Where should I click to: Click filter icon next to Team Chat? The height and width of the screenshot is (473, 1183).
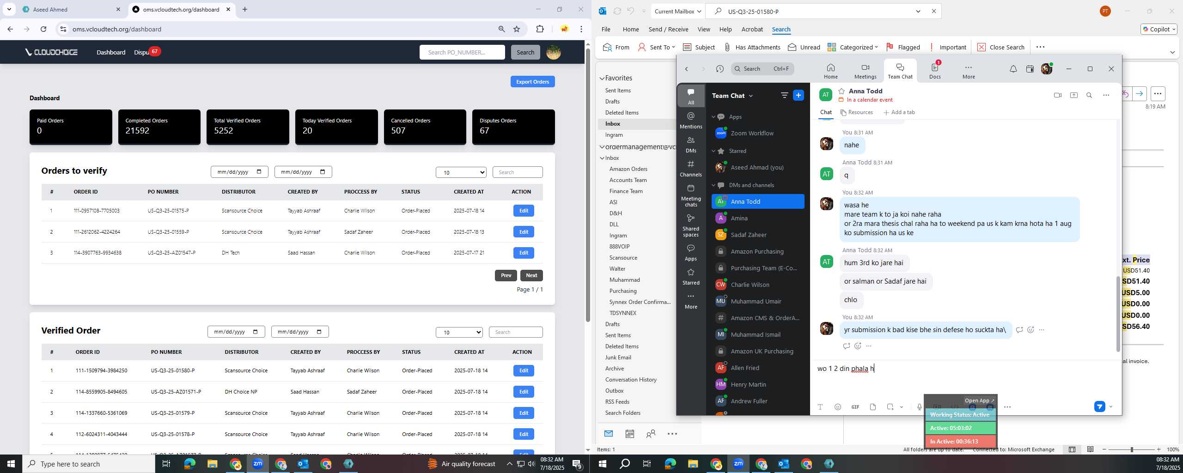pos(784,95)
